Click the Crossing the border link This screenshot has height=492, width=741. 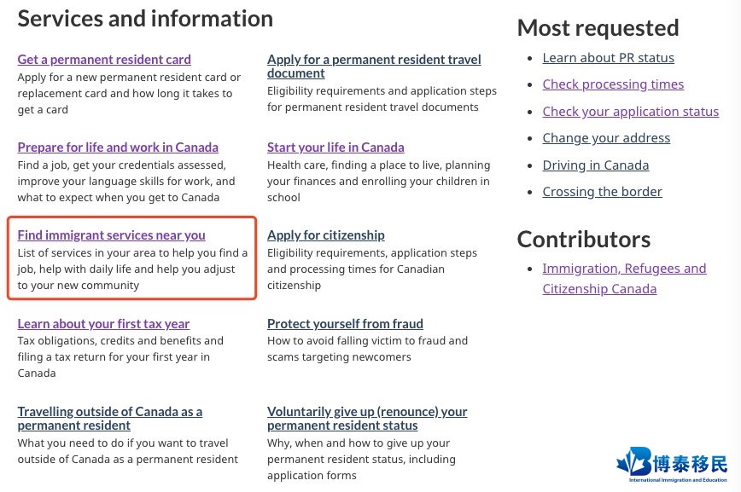coord(602,192)
